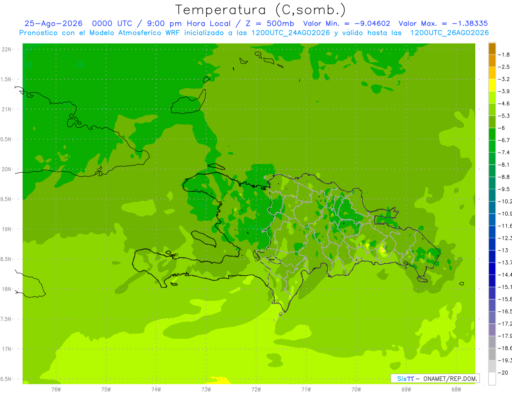Click the "-3.2" color scale label
This screenshot has height=395, width=512.
click(504, 79)
